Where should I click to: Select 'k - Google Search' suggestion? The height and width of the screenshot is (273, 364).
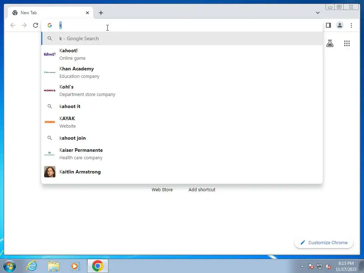[x=182, y=38]
